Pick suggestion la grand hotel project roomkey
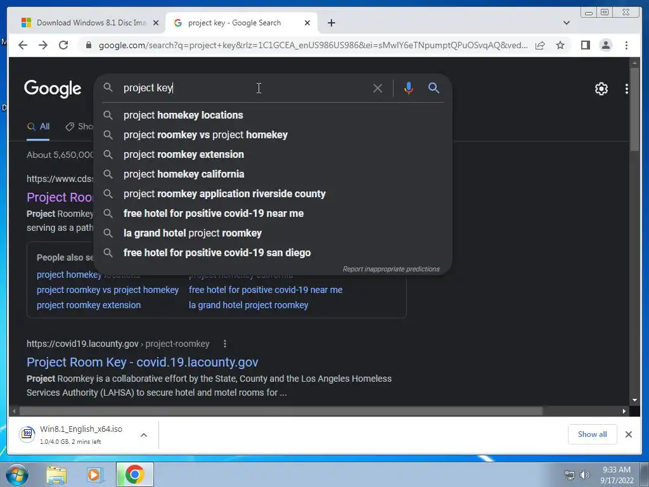Viewport: 649px width, 487px height. pyautogui.click(x=273, y=233)
